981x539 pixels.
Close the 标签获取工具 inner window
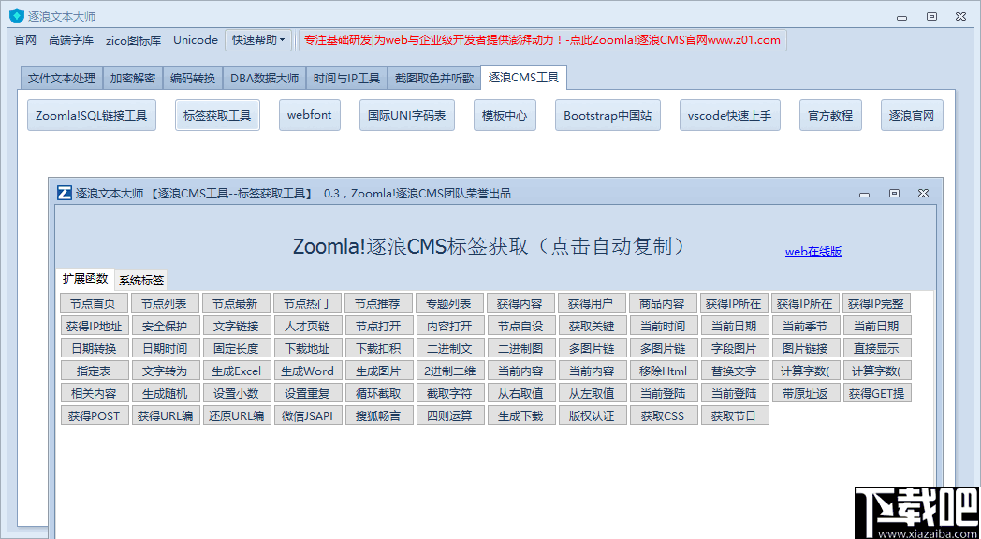click(923, 193)
